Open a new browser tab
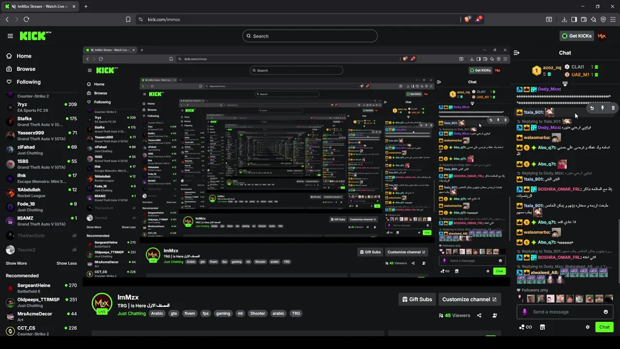 coord(86,6)
